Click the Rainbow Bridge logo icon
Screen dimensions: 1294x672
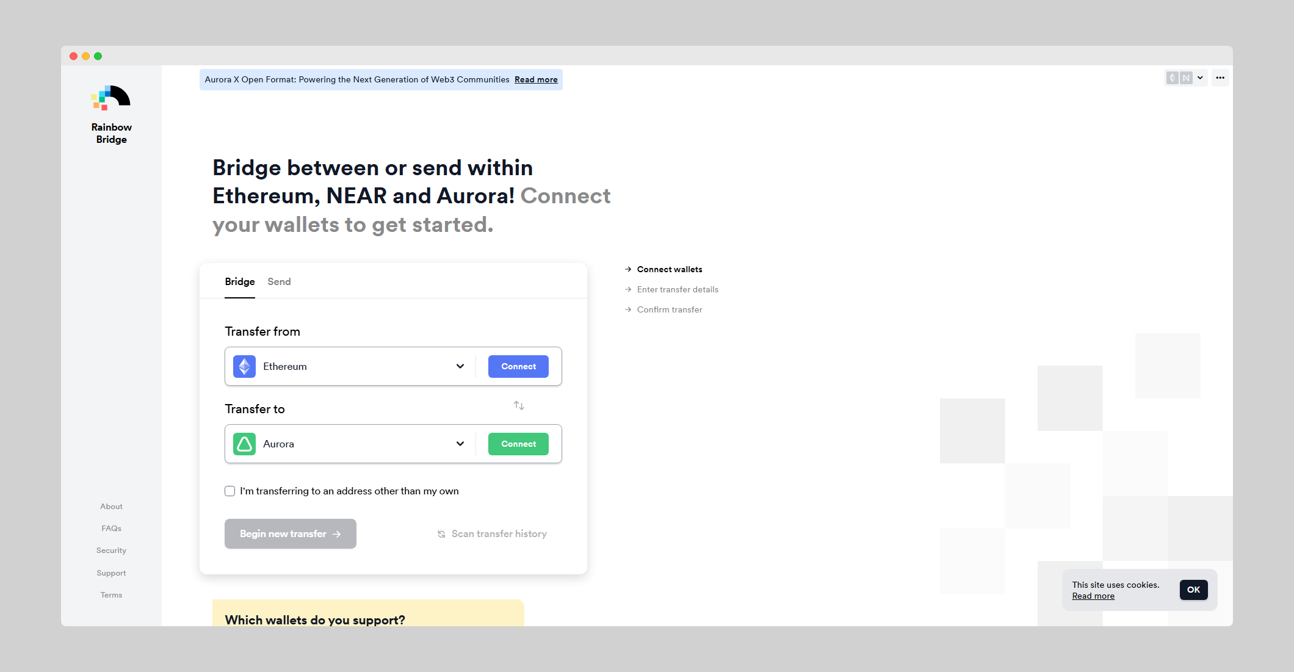click(111, 98)
